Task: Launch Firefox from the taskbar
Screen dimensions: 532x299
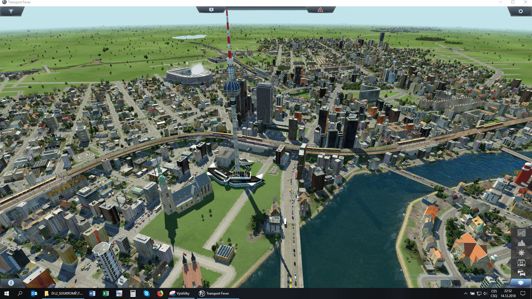Action: click(x=160, y=293)
